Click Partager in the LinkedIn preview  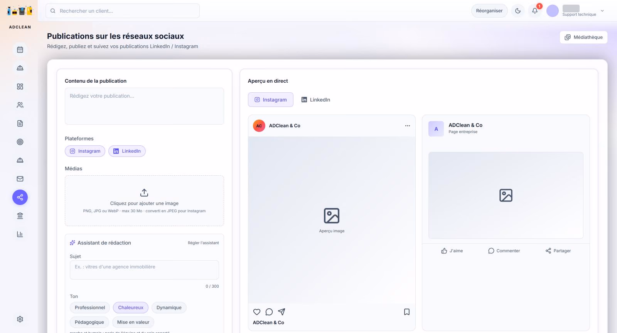558,251
